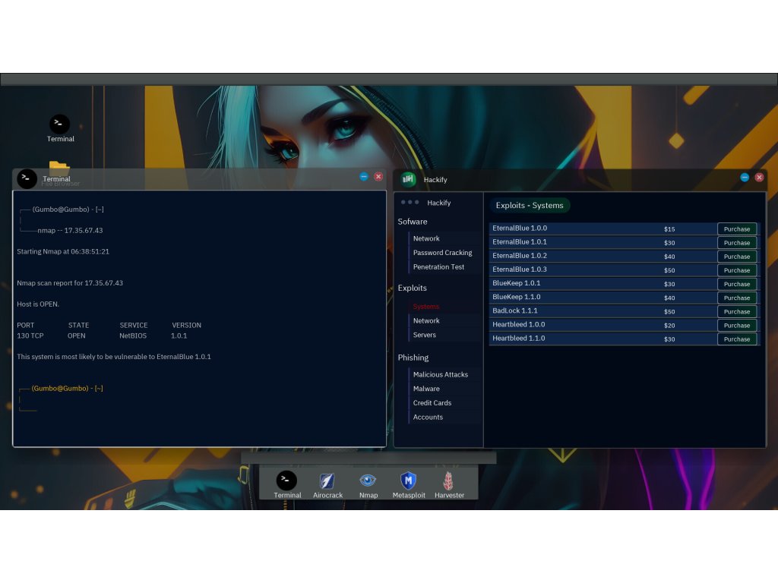Launch Metasploit from the dock
Viewport: 778px width, 583px height.
tap(408, 481)
